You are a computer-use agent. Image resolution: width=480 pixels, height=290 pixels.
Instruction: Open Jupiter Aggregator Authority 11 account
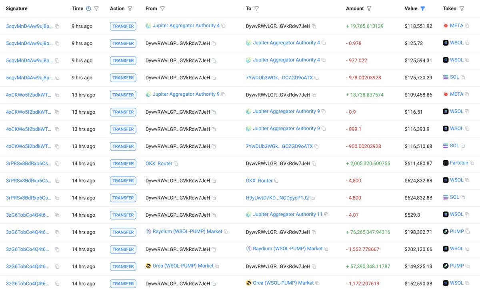[x=288, y=214]
